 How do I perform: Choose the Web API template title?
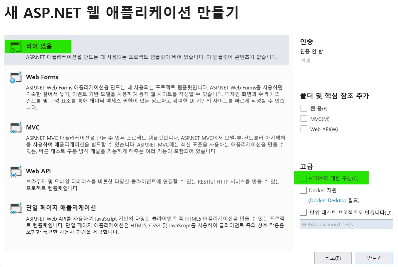[38, 171]
